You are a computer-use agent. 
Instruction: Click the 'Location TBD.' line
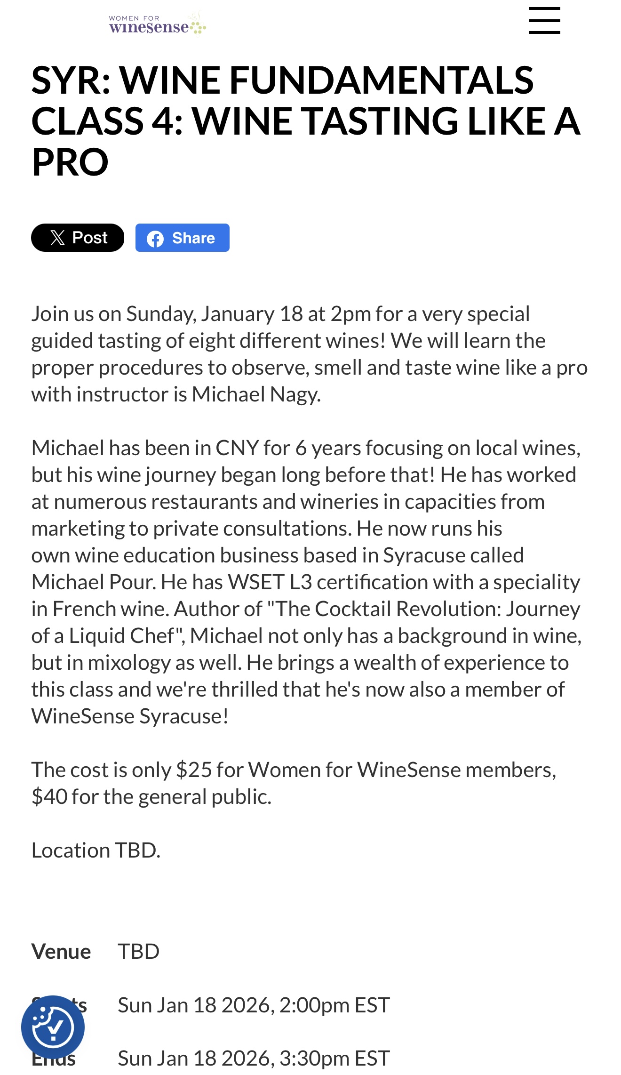coord(96,850)
